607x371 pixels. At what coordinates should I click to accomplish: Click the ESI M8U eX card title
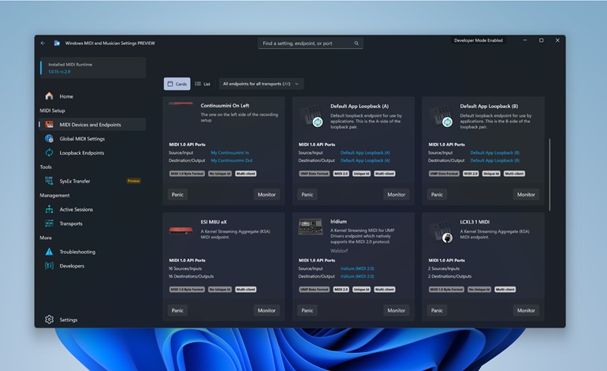click(214, 222)
